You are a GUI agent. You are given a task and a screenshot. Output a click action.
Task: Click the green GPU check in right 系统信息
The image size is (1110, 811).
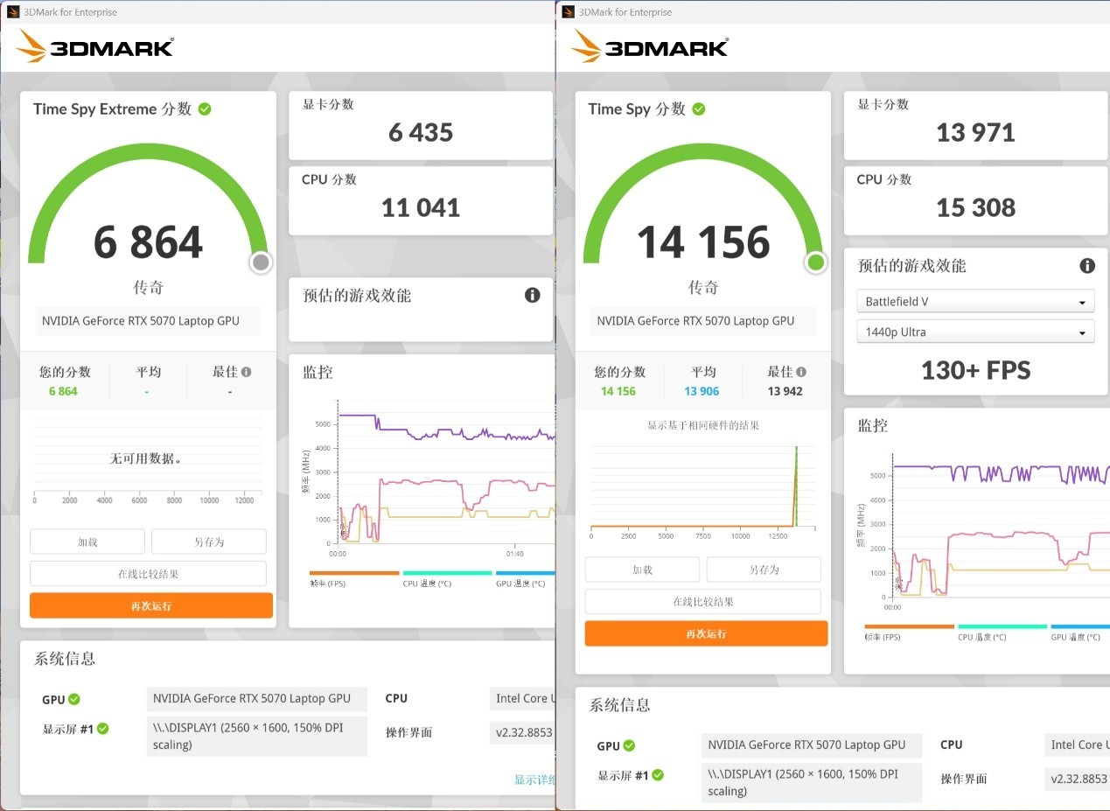(629, 745)
